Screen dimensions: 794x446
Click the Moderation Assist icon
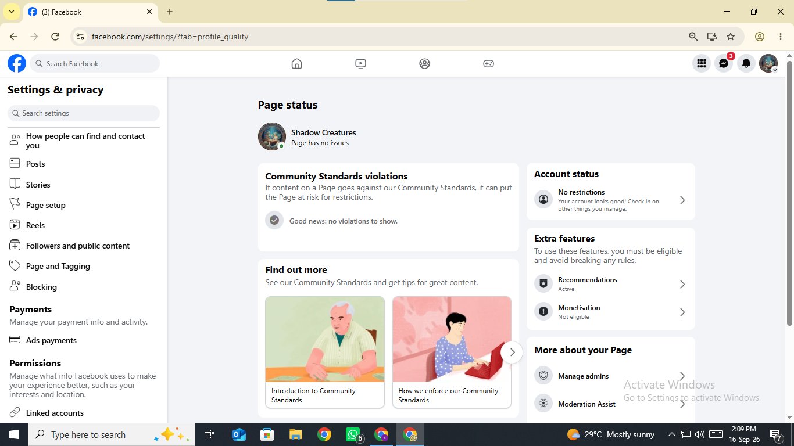click(x=543, y=403)
